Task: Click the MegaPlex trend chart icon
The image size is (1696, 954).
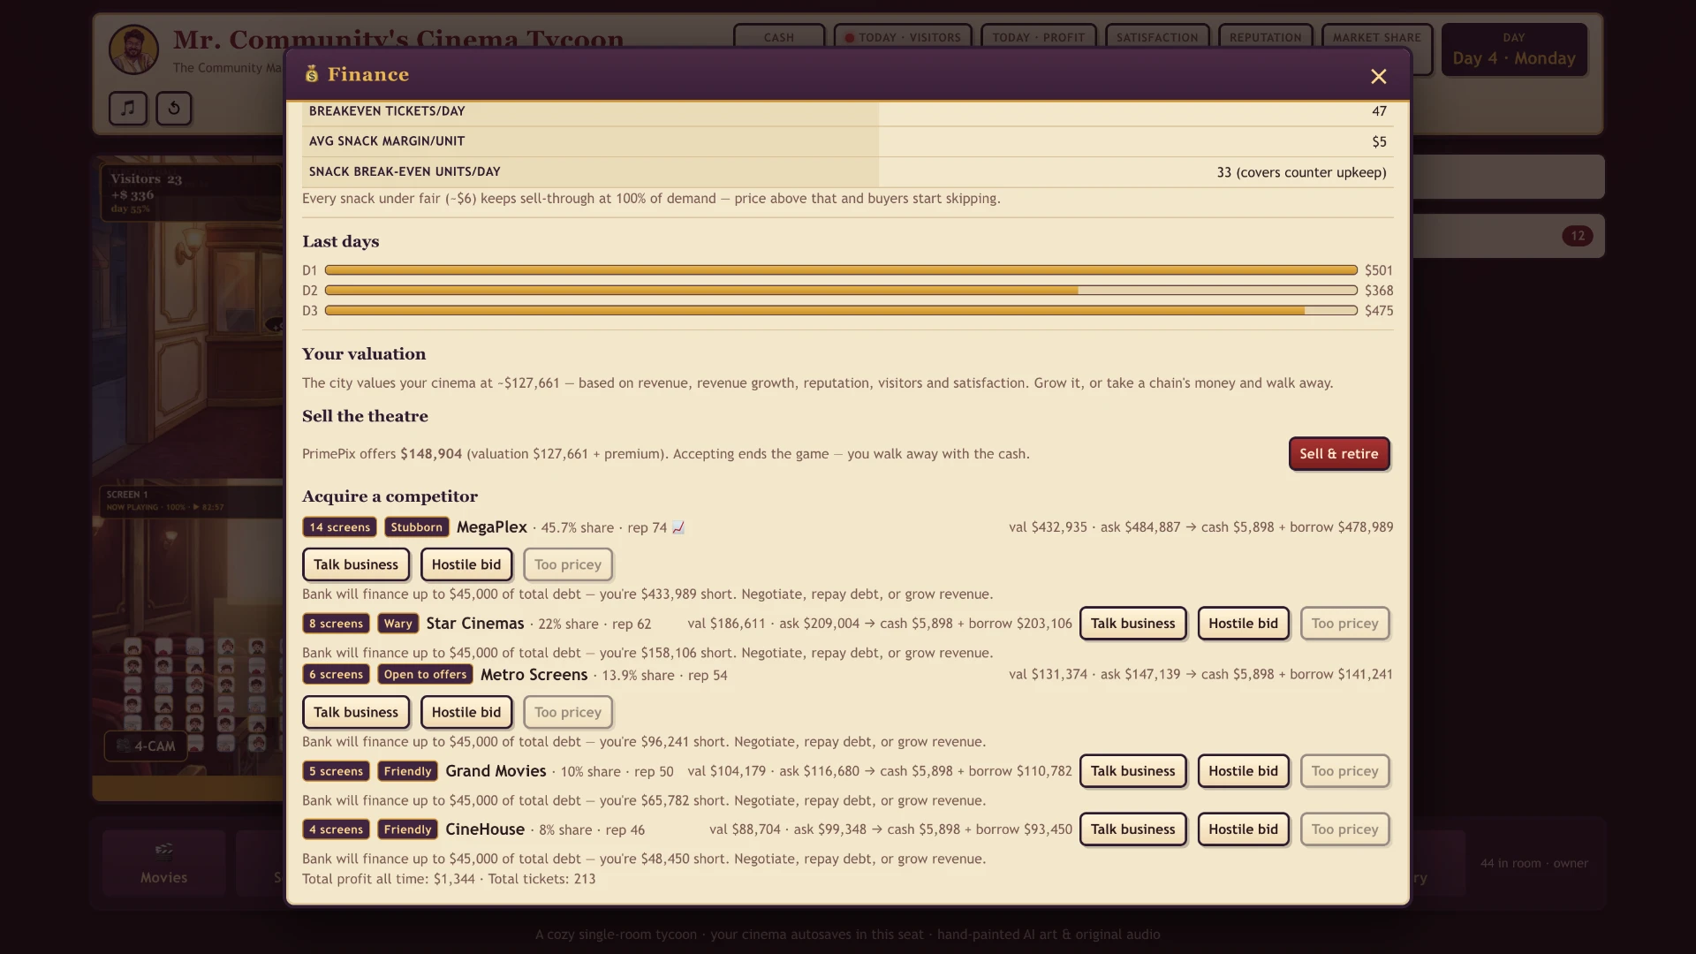Action: click(678, 527)
